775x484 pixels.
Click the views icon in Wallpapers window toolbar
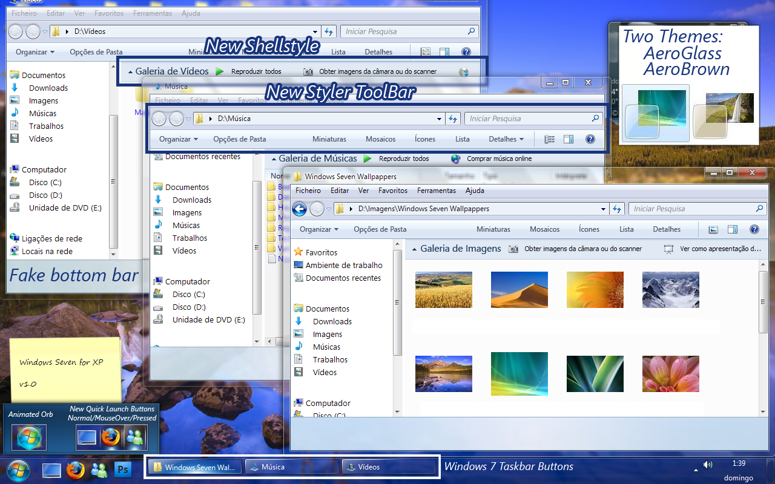[x=713, y=229]
